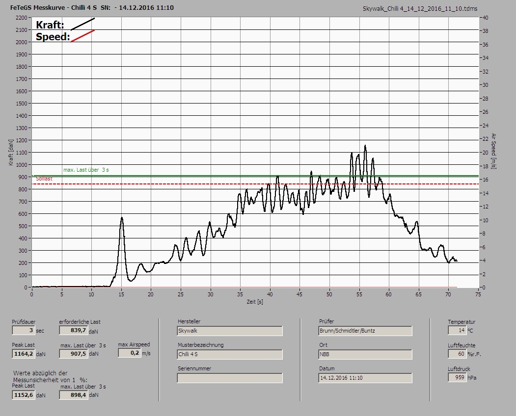Select the Prüfdauer field showing 3
This screenshot has height=416, width=516.
[x=24, y=330]
